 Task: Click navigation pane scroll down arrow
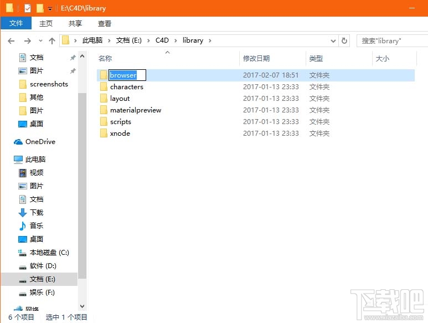pyautogui.click(x=82, y=306)
